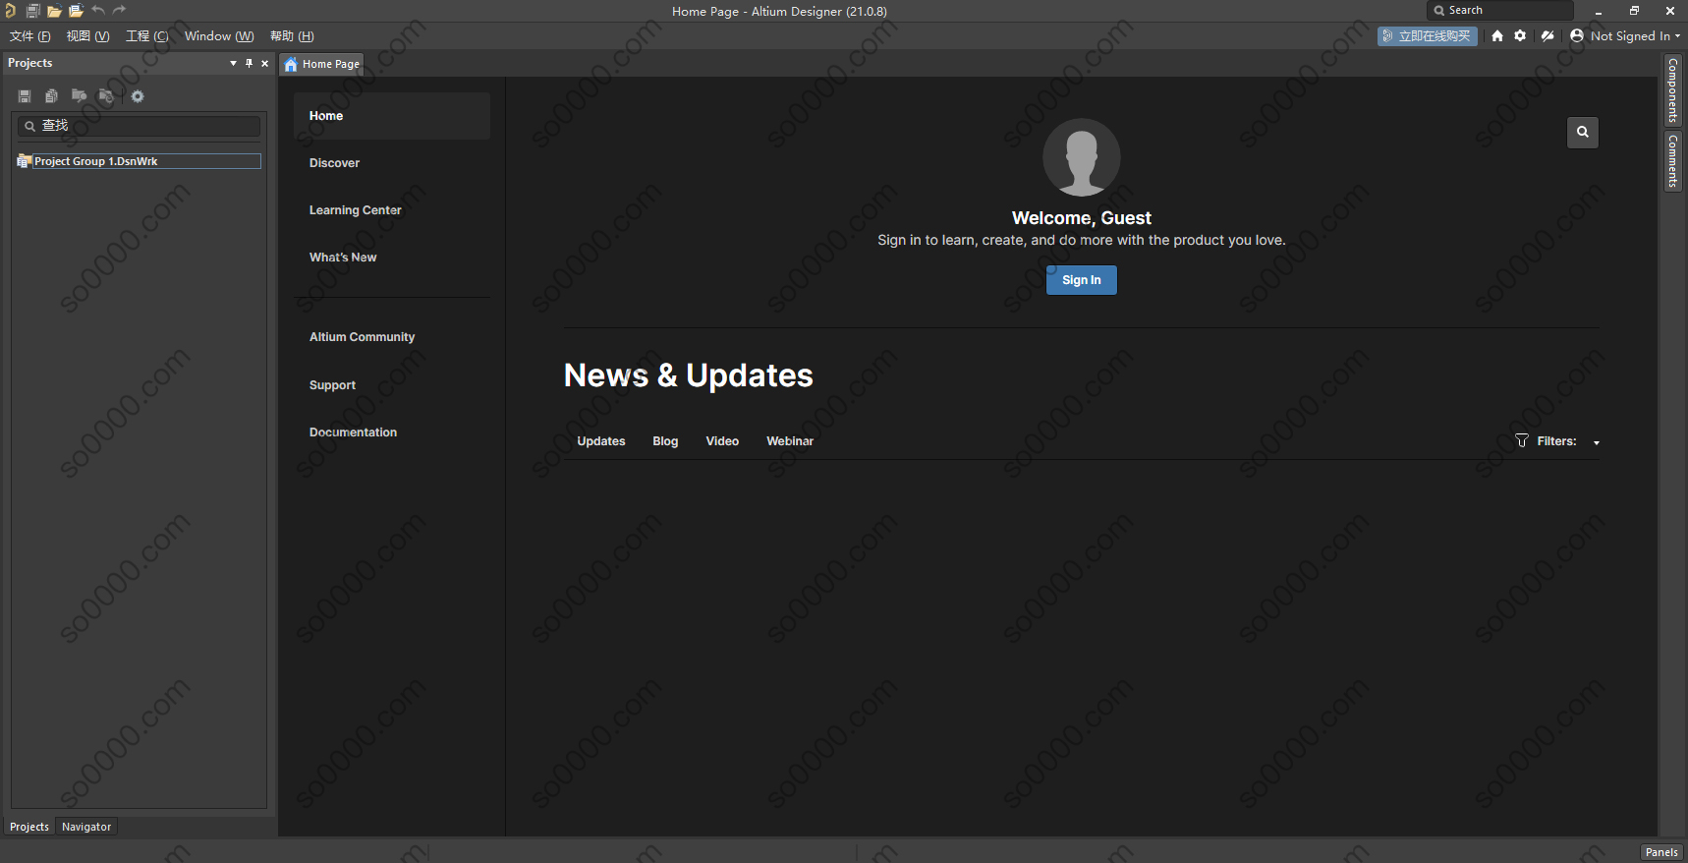
Task: Click the save icon in Projects panel toolbar
Action: 25,96
